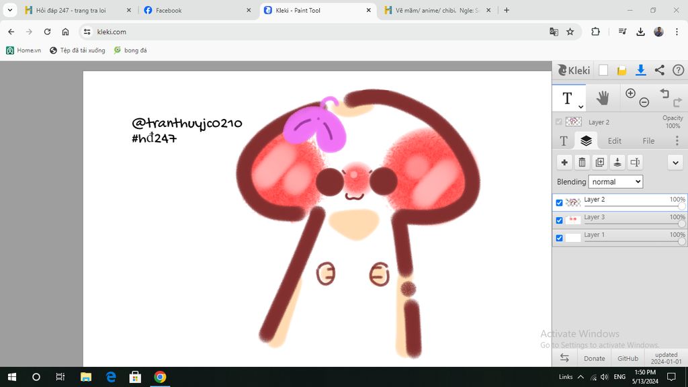Open the updated 2024-01-01 changelog
This screenshot has height=387, width=688.
(x=666, y=358)
